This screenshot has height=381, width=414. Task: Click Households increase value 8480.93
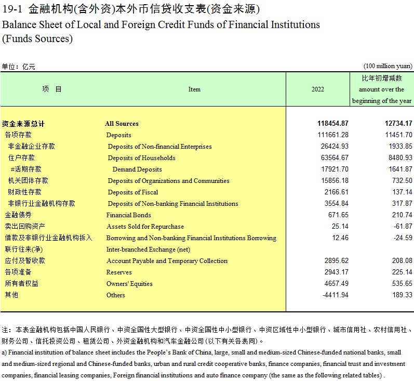pos(400,157)
